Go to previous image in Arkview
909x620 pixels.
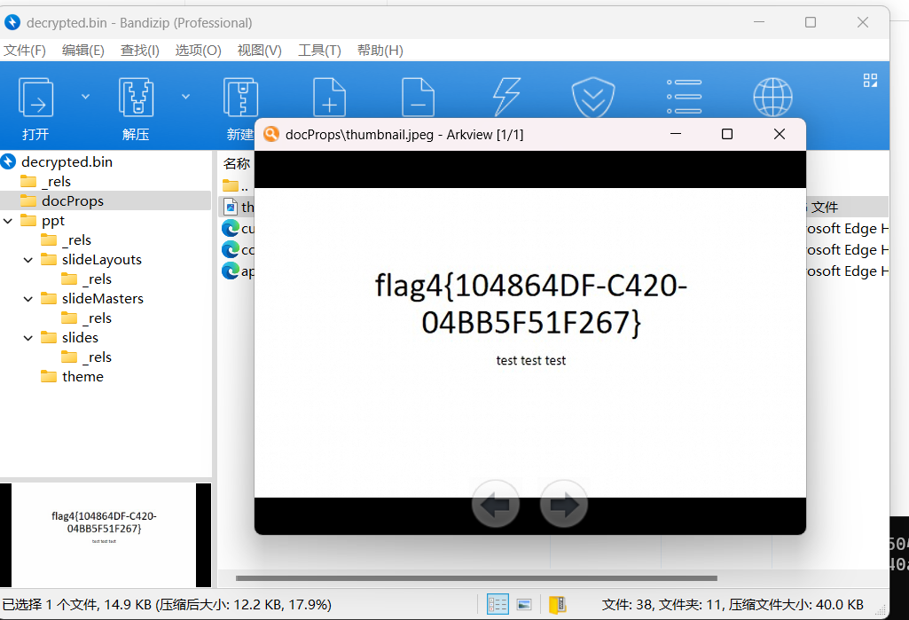tap(495, 505)
